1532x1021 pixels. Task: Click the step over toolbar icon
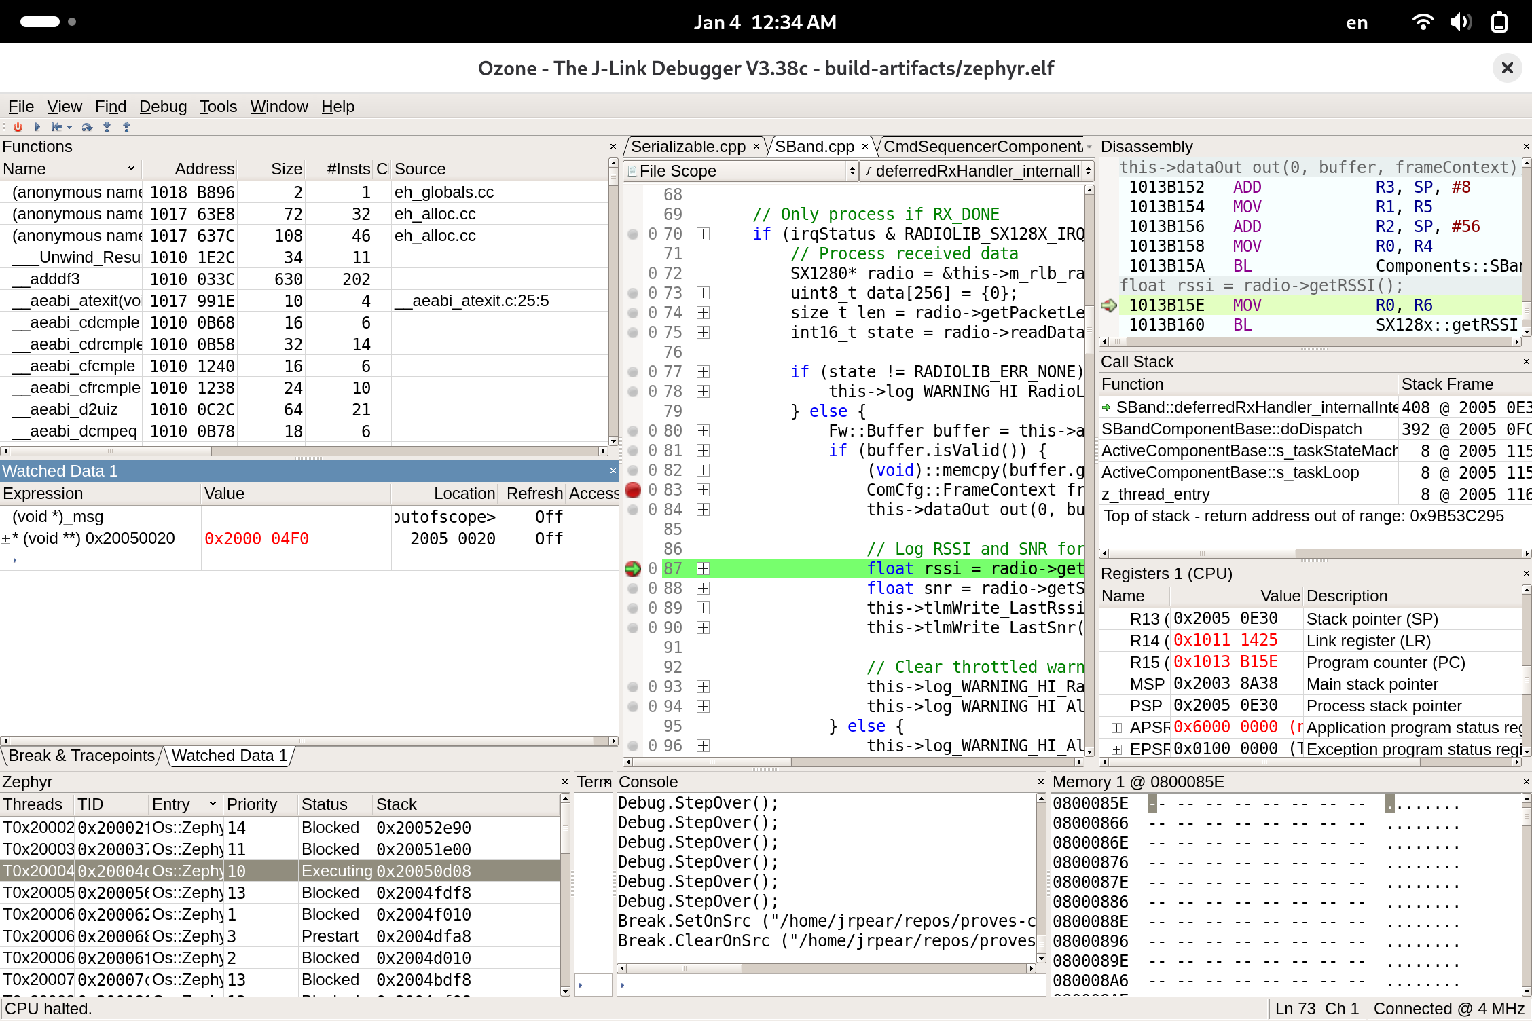click(x=87, y=127)
